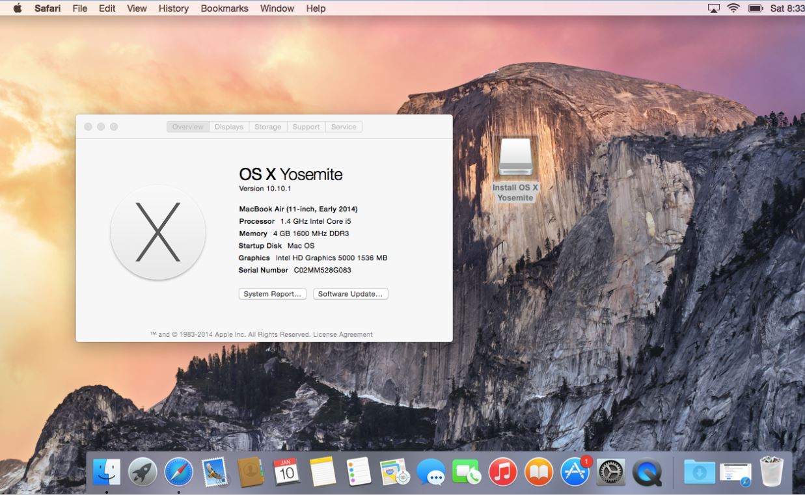Screen dimensions: 805x495
Task: Click the Startup Disk Mac OS text
Action: [x=277, y=246]
